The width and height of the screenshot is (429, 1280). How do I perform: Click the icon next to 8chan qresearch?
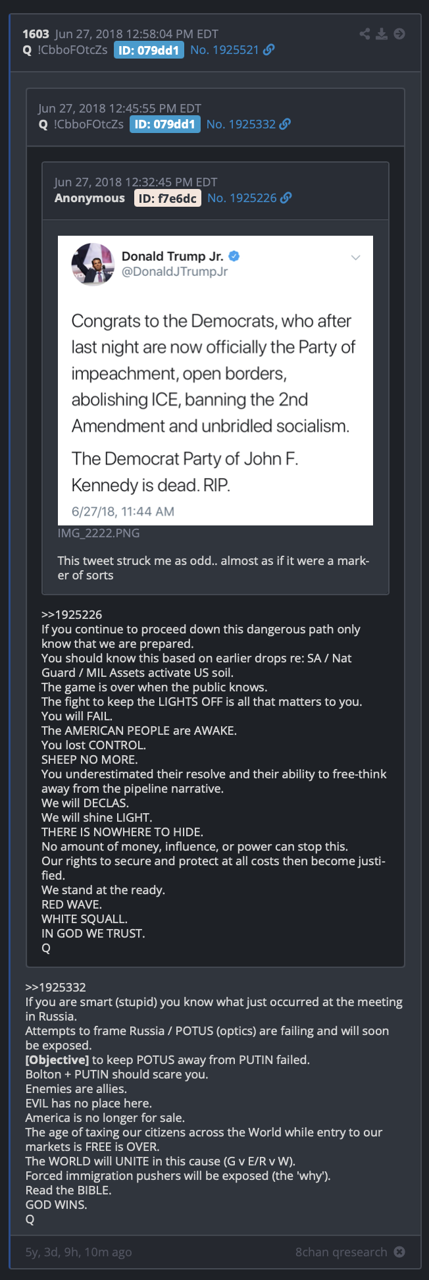[x=399, y=1251]
